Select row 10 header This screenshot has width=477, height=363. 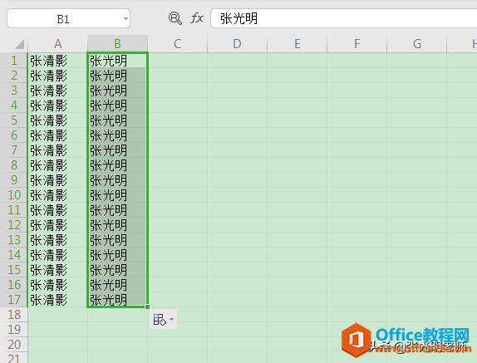click(x=14, y=195)
